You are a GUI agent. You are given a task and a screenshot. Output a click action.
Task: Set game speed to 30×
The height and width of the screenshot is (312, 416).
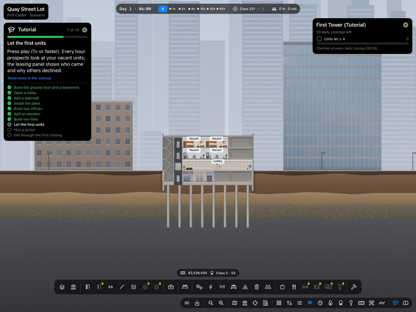211,9
